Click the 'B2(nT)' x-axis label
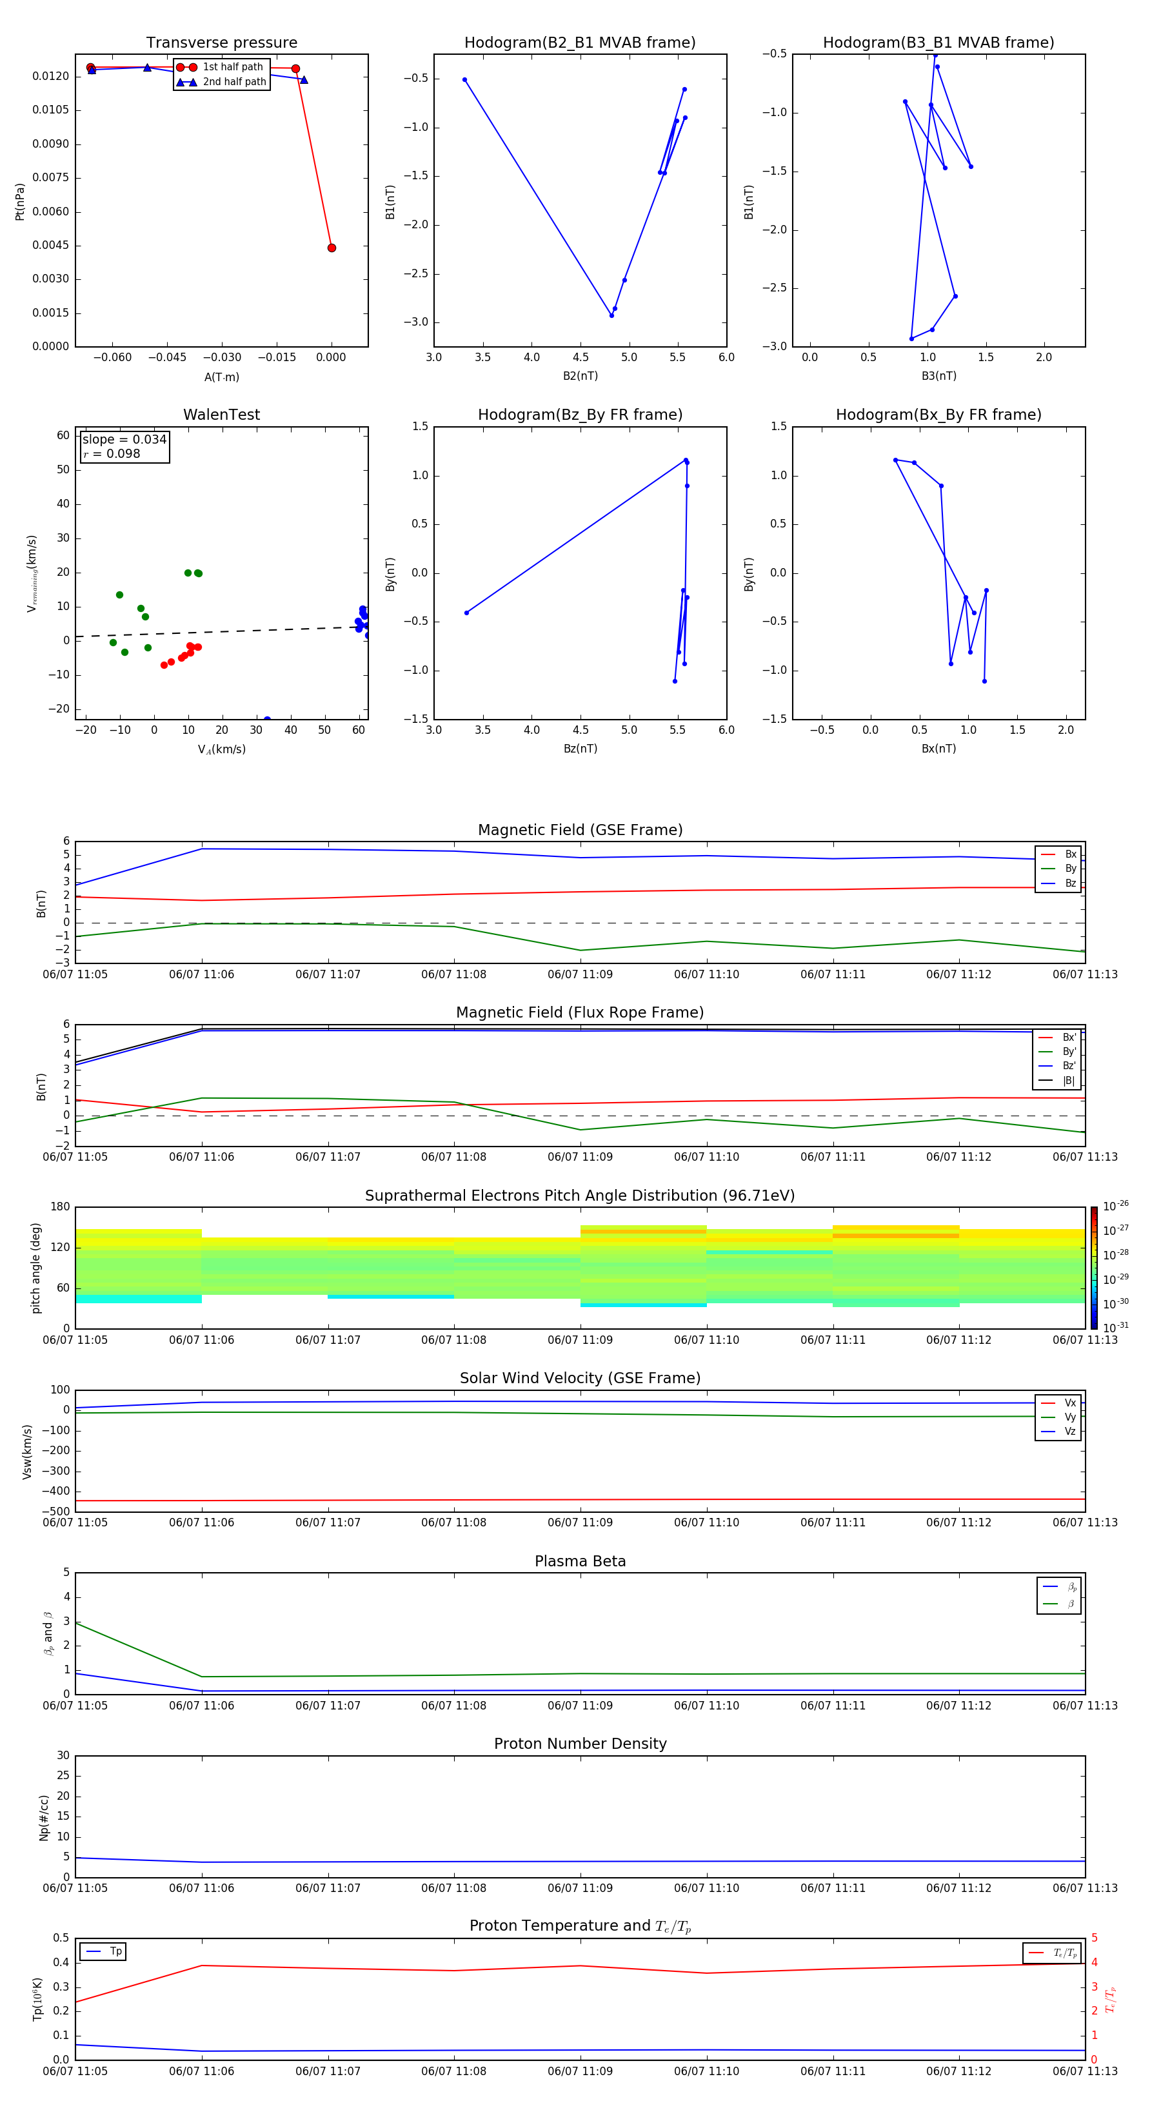The image size is (1161, 2128). click(580, 376)
